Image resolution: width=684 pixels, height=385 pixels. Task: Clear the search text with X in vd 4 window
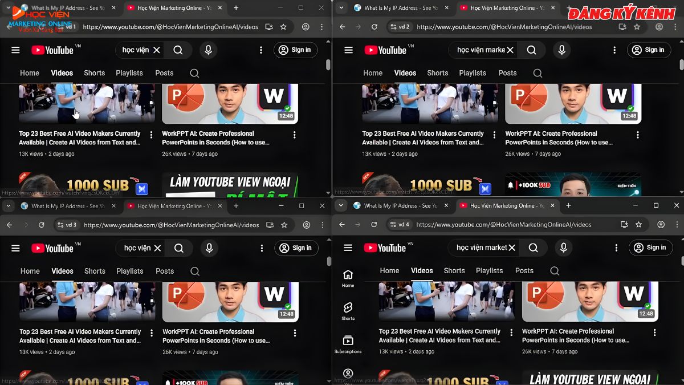coord(512,248)
